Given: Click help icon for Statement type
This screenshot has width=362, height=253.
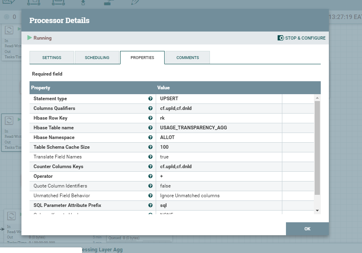Looking at the screenshot, I should [x=150, y=99].
